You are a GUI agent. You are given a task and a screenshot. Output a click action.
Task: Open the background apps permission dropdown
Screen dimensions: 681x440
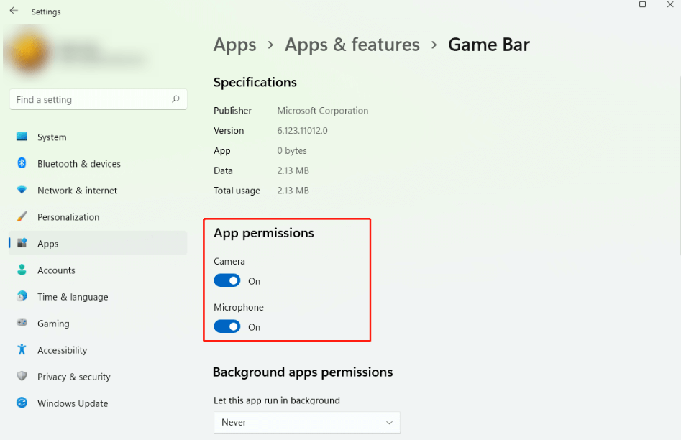(306, 423)
